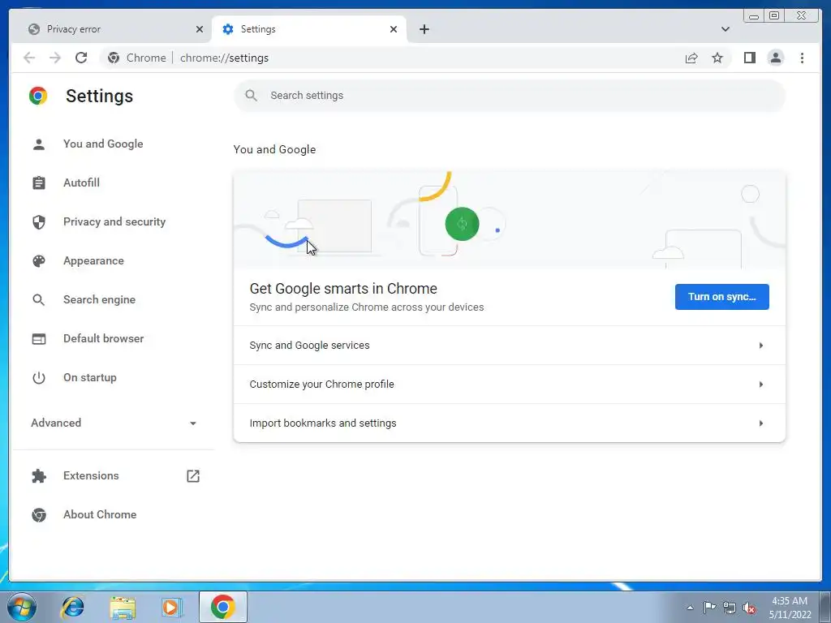Open the profile avatar menu
The height and width of the screenshot is (623, 831).
coord(775,58)
